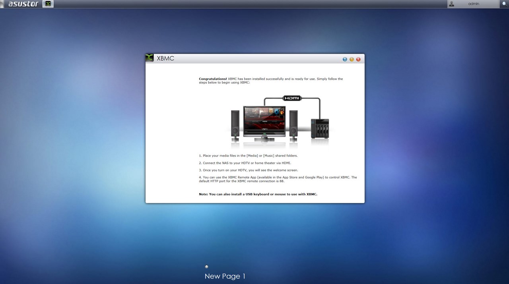Click step 4 about the XBMC Remote App
Screen dimensions: 509x284
tap(278, 179)
